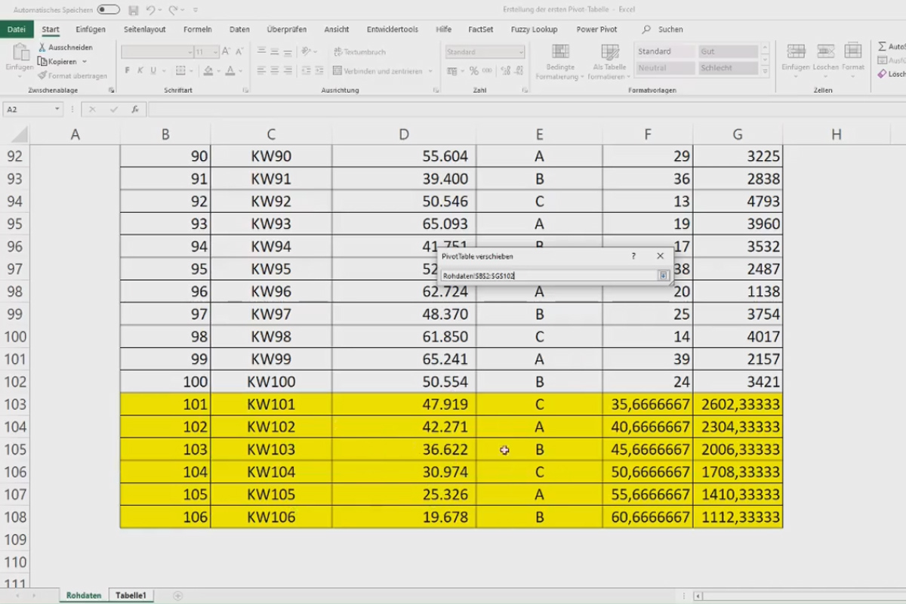Click the expand dialog icon in PivotTable verschieben
Image resolution: width=906 pixels, height=604 pixels.
coord(664,276)
